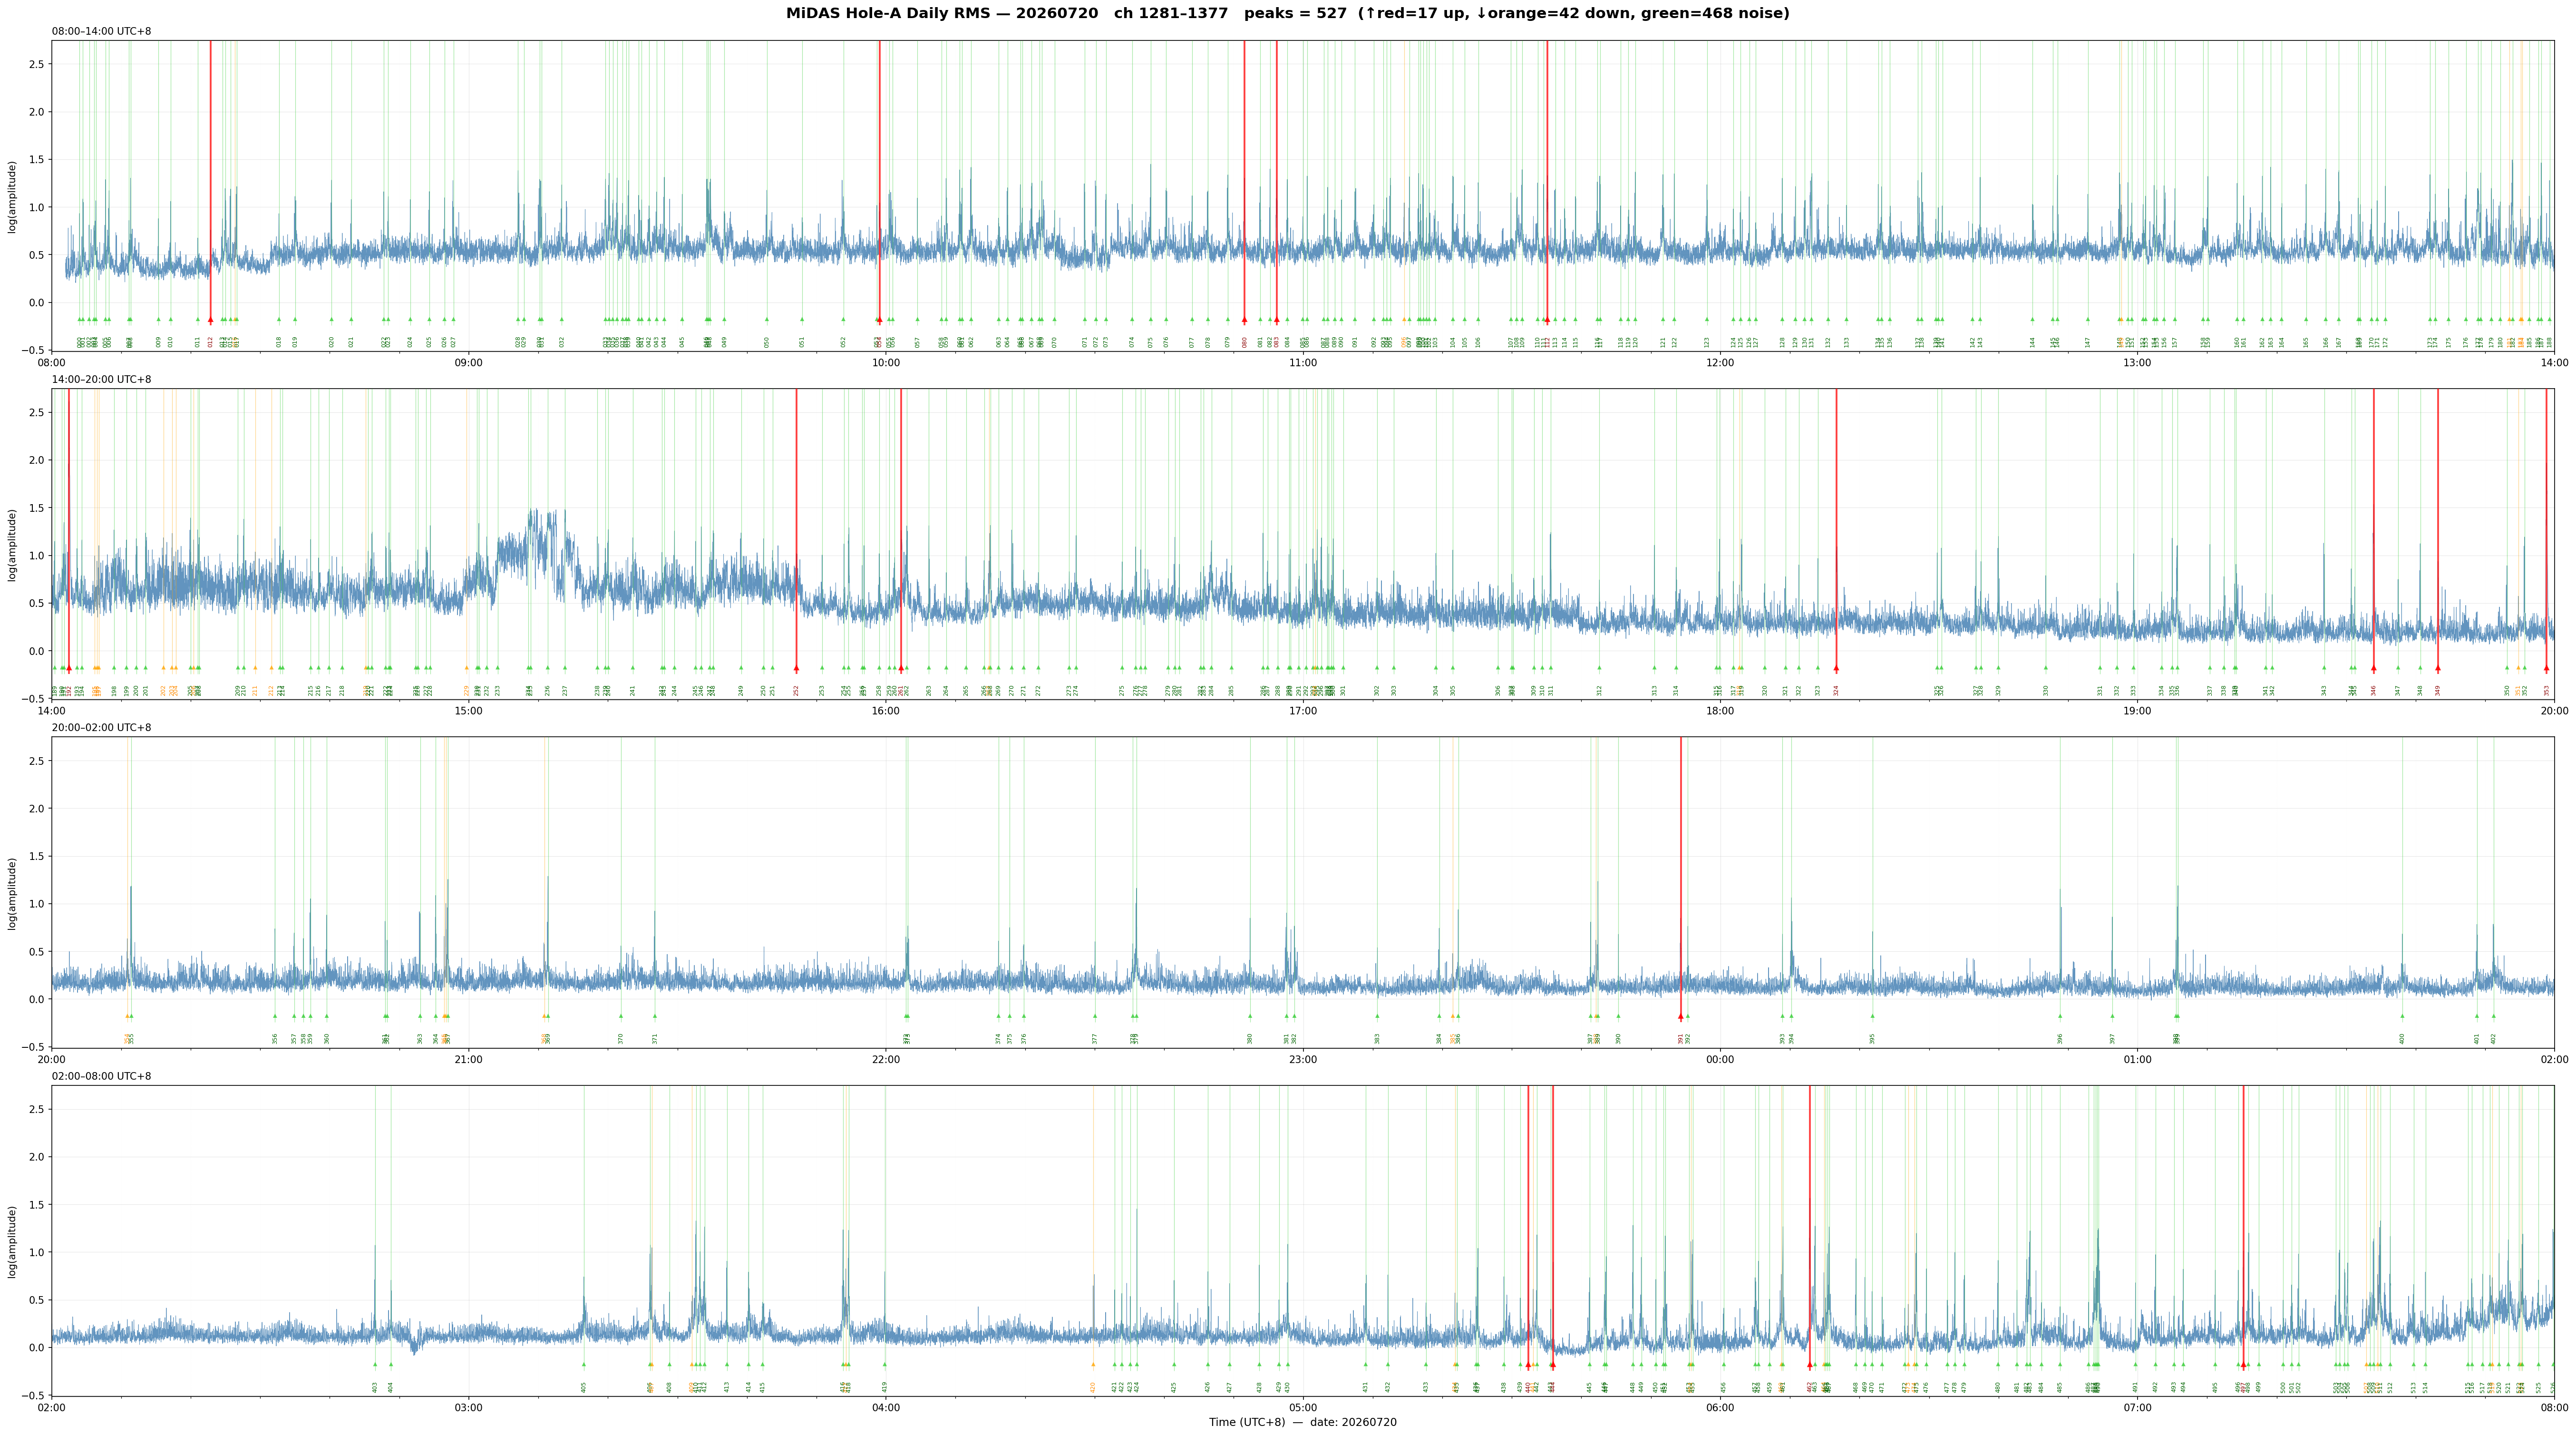Click the 11:00 time tick label
The height and width of the screenshot is (1435, 2576).
1303,363
